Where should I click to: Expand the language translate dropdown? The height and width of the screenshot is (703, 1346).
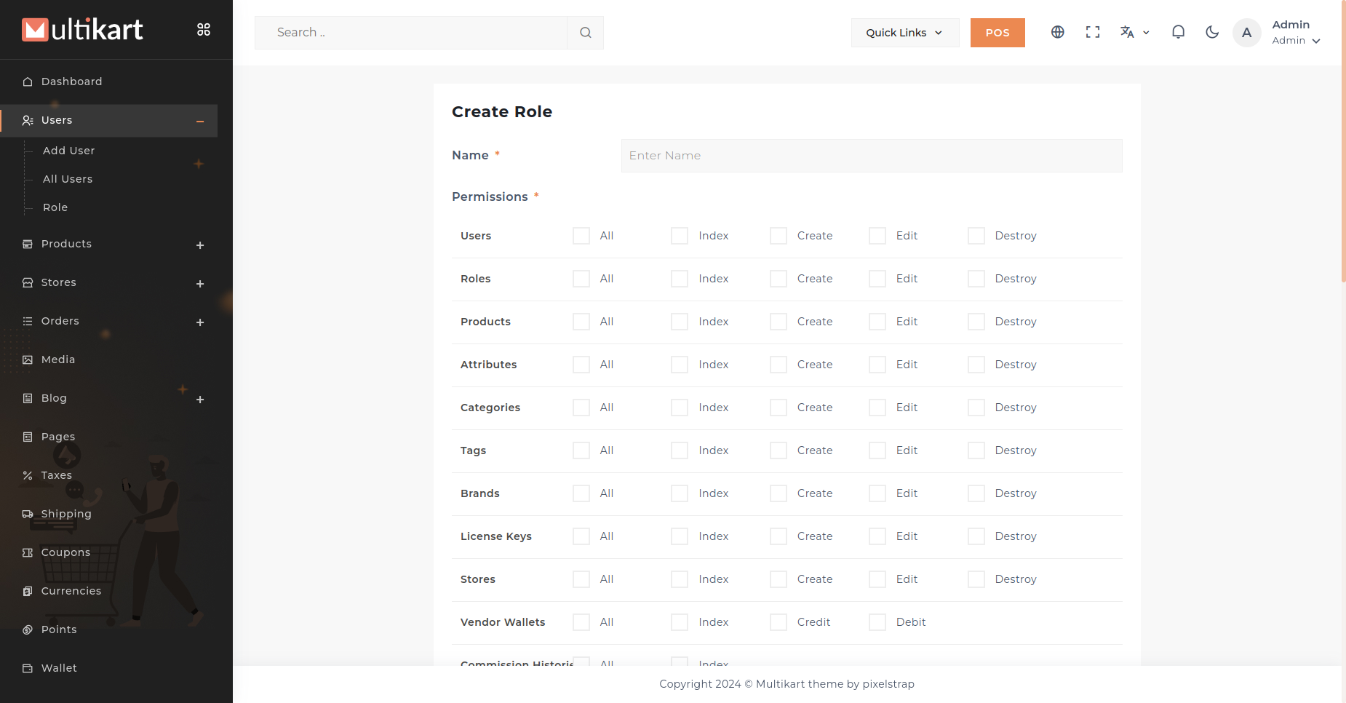point(1134,32)
